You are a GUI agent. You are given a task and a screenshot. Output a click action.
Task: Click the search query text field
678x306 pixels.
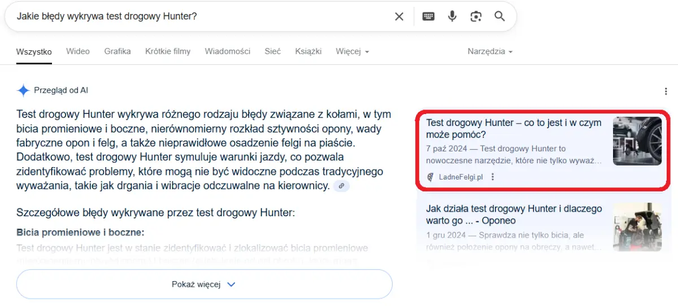(x=198, y=16)
